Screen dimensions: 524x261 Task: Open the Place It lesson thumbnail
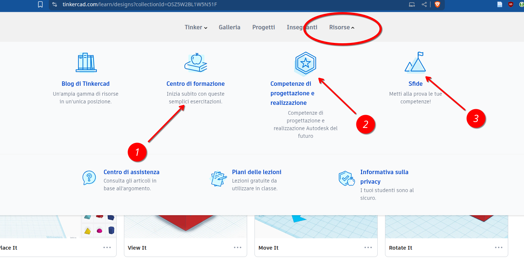tap(57, 227)
